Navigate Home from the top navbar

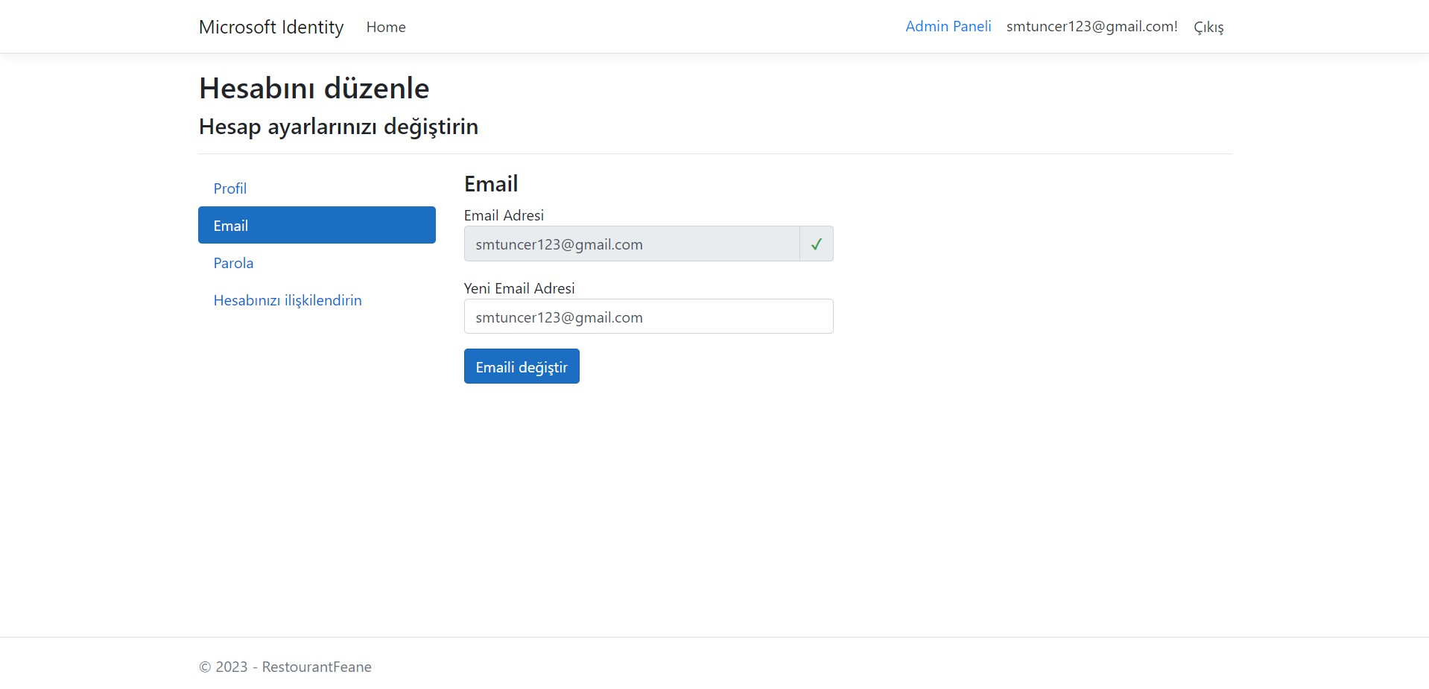[385, 27]
